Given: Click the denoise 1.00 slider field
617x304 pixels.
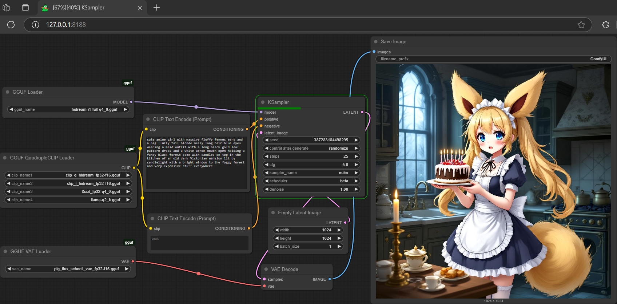Looking at the screenshot, I should point(311,189).
